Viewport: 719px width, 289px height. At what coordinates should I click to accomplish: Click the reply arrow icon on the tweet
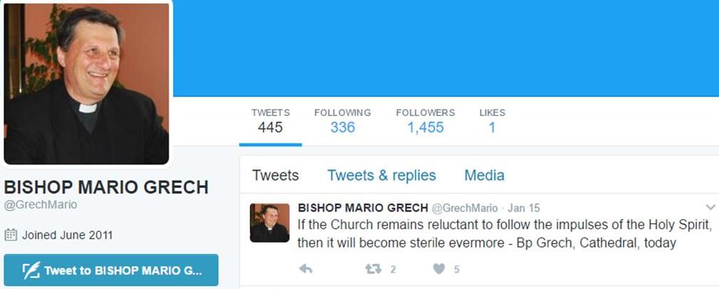[305, 269]
